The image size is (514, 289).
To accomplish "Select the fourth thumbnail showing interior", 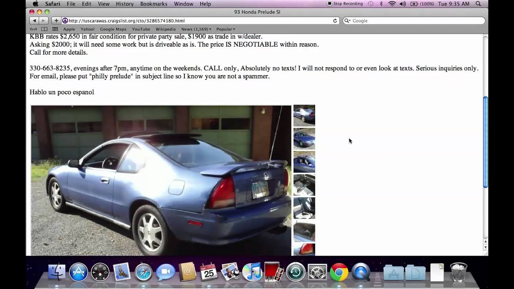I will point(304,185).
